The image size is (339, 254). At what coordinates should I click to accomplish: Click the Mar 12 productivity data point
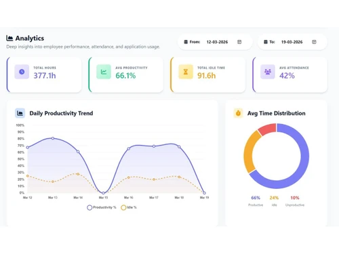tap(28, 148)
